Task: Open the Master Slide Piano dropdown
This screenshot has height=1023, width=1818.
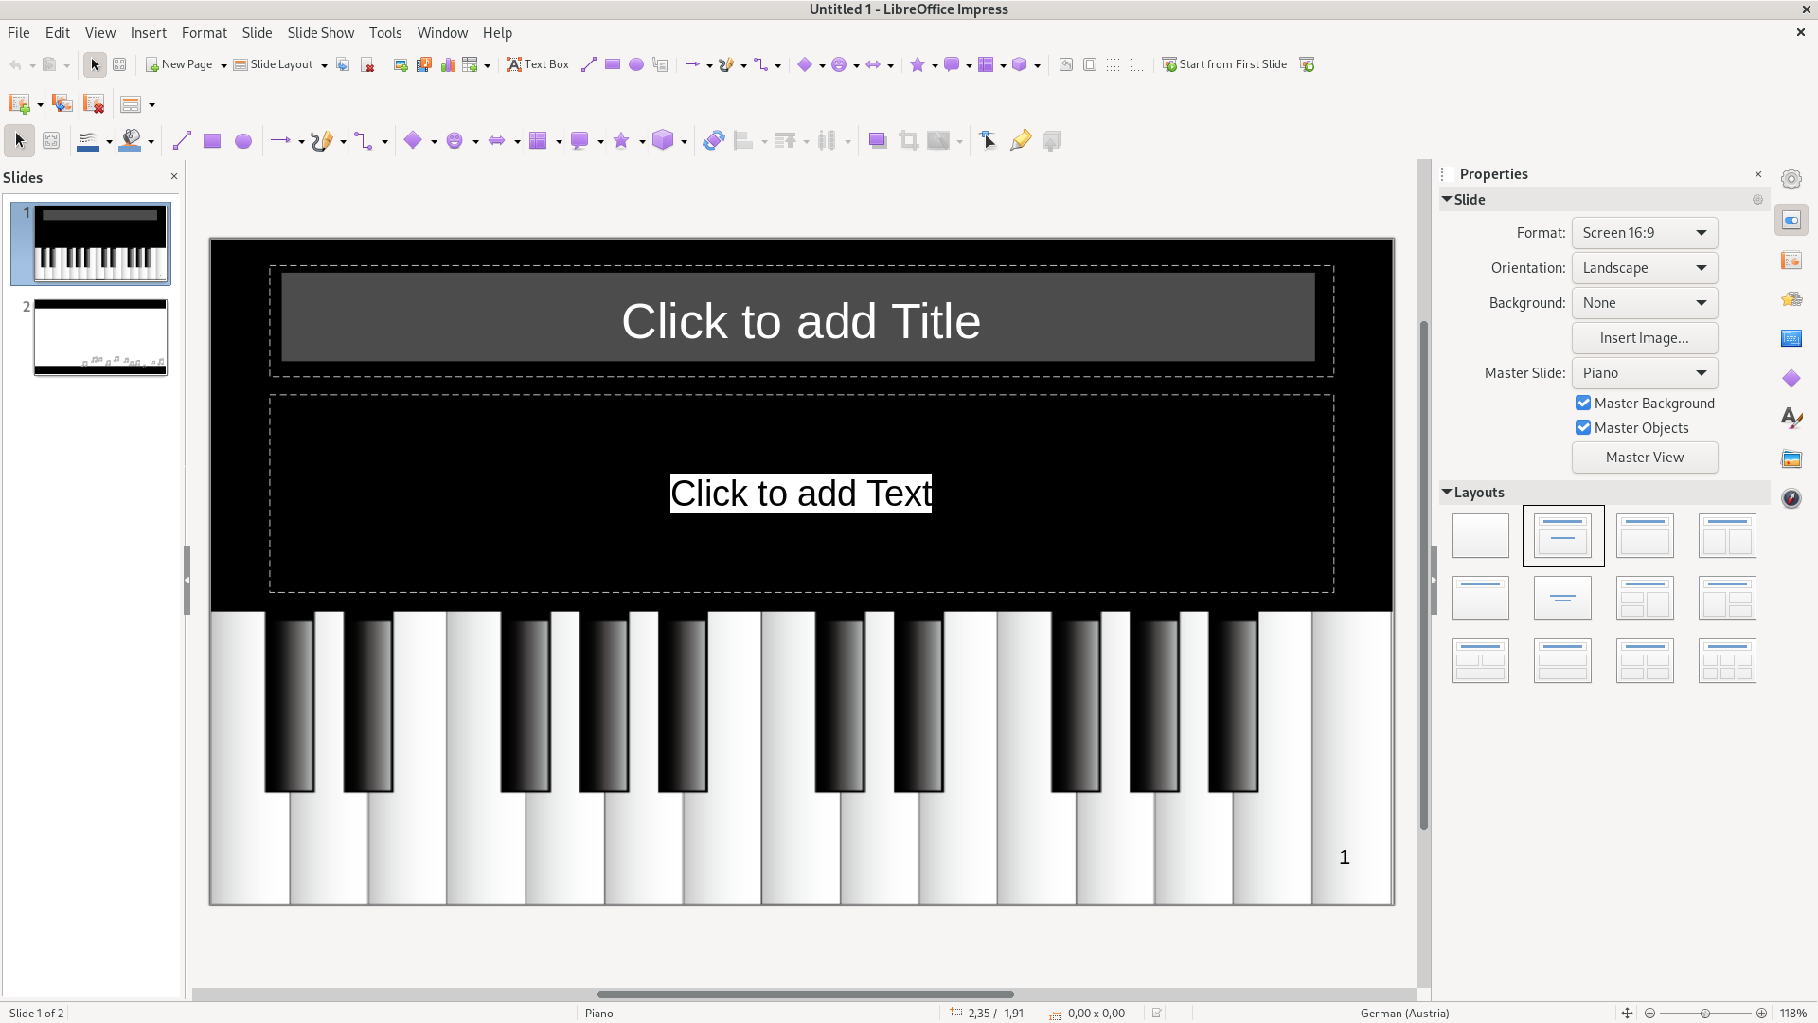Action: (1645, 373)
